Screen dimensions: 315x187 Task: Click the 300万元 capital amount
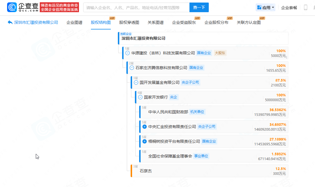coord(279,174)
